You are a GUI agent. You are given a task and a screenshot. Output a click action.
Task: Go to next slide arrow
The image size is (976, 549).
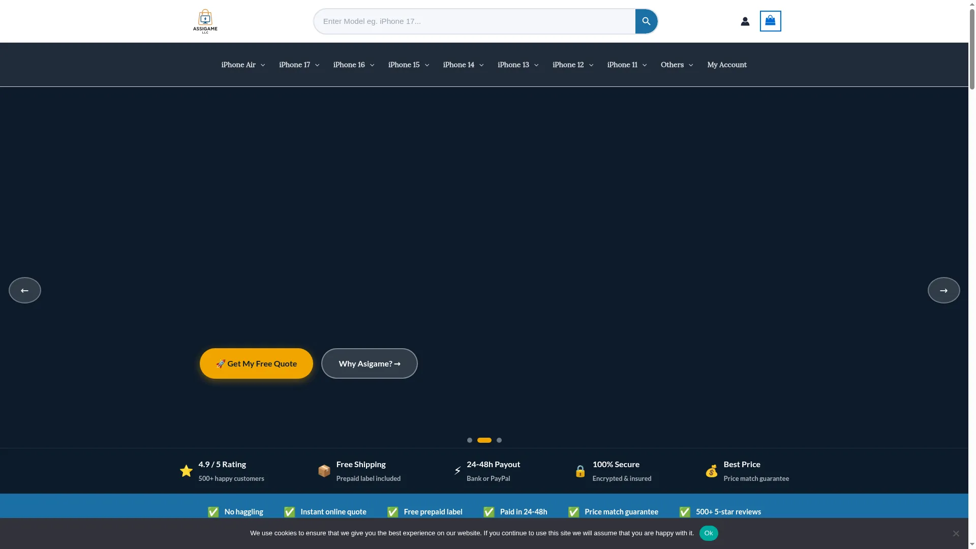pos(943,290)
